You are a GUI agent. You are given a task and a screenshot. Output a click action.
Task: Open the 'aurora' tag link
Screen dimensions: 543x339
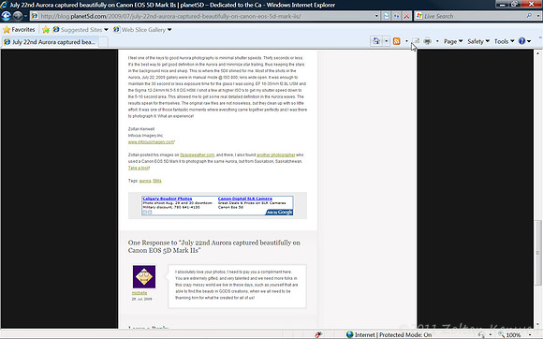[145, 181]
